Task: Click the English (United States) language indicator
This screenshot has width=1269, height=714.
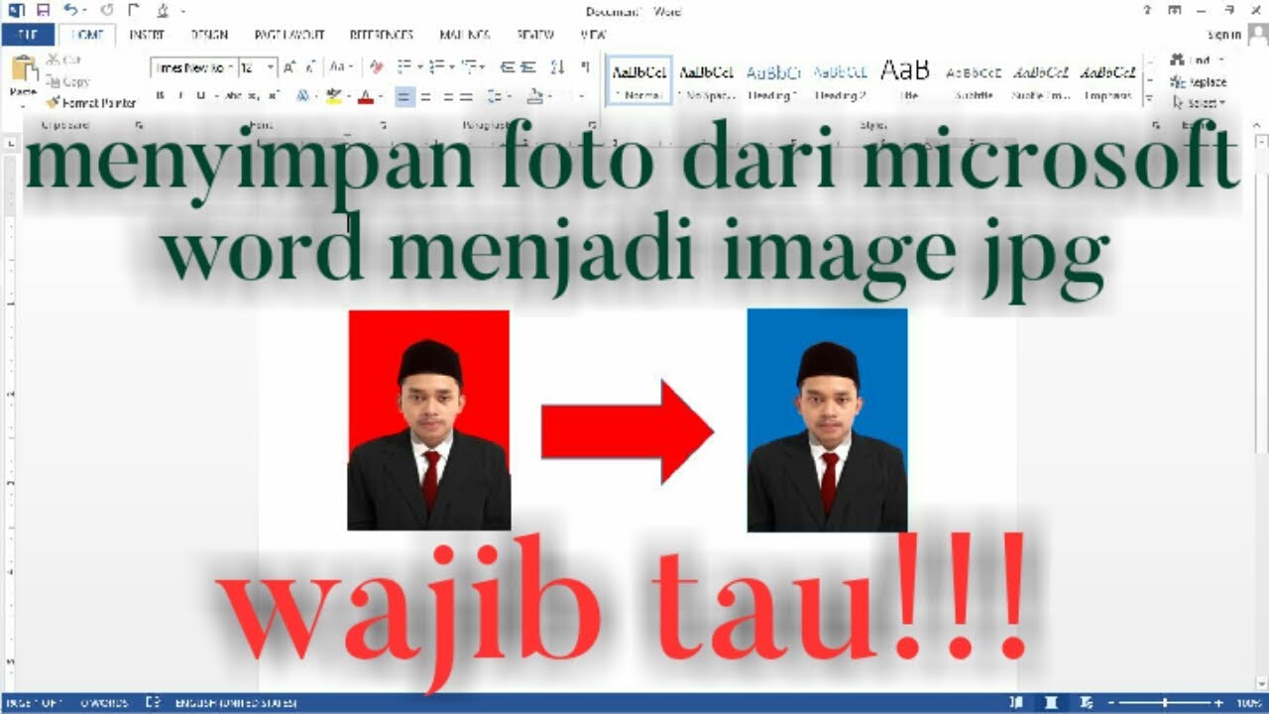Action: click(x=234, y=702)
